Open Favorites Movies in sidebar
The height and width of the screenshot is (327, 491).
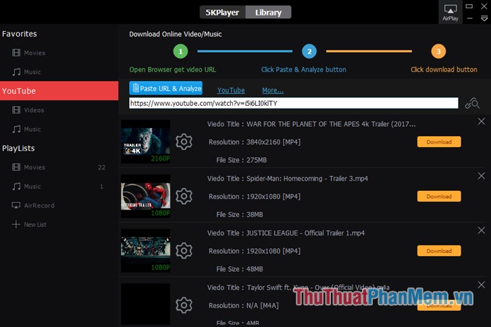coord(29,53)
